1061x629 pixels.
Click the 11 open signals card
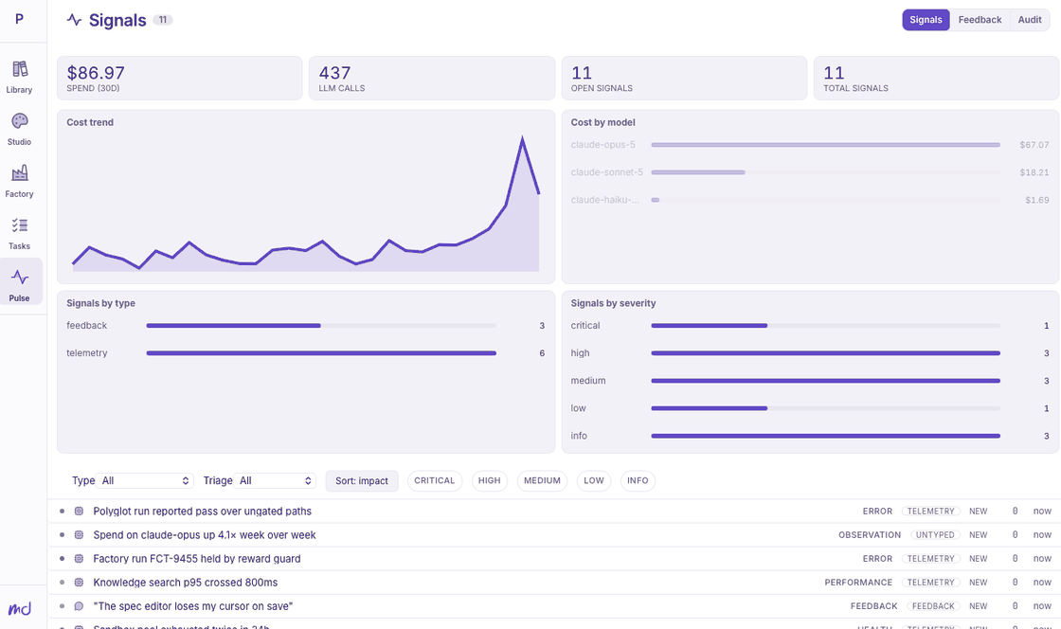(684, 79)
